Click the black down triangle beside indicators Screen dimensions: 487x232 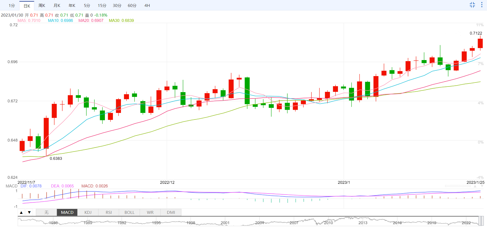coord(29,213)
